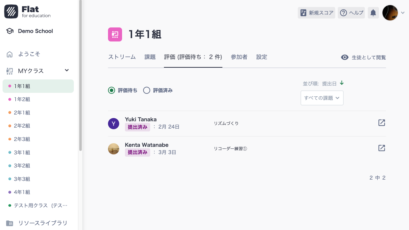Enable 生徒として閲覧 preview mode
The image size is (409, 230).
click(363, 57)
